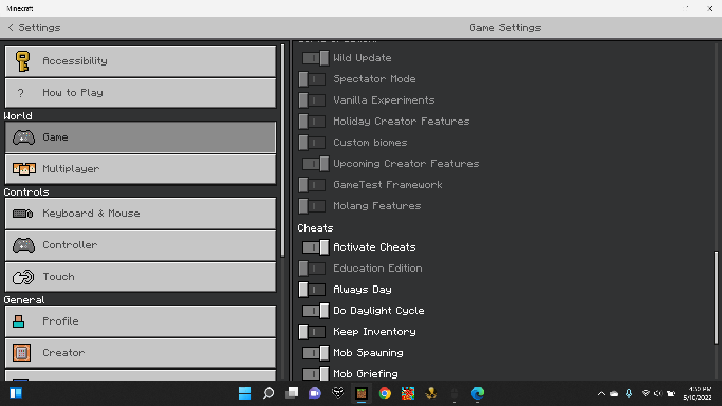Click the question mark How to Play icon
The height and width of the screenshot is (406, 722).
[21, 93]
